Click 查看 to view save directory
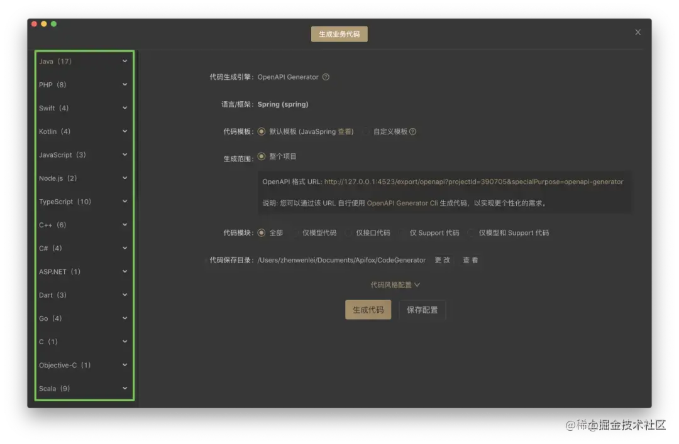Viewport: 679px width, 444px height. [470, 260]
